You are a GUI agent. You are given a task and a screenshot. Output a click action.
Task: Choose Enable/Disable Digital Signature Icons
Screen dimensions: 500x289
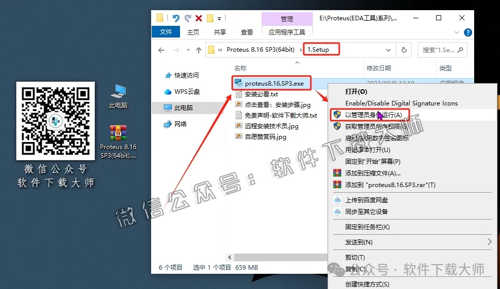401,103
